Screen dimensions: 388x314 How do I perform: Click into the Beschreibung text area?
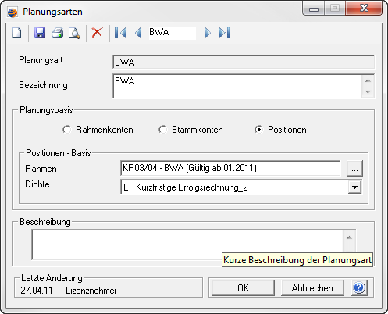(187, 244)
